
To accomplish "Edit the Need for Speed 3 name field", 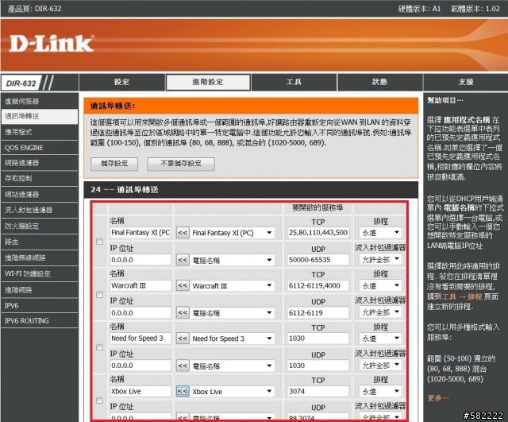I will (x=140, y=339).
